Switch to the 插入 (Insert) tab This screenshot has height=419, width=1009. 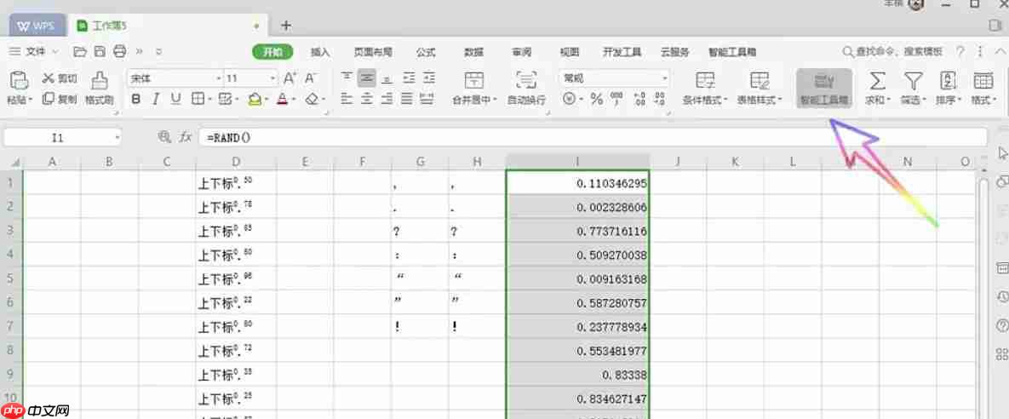320,52
